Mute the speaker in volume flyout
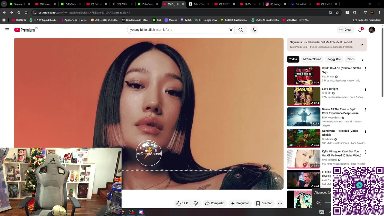The height and width of the screenshot is (216, 384). pyautogui.click(x=319, y=202)
